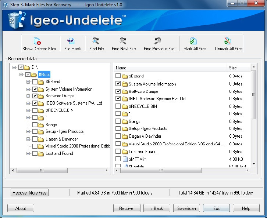Image resolution: width=267 pixels, height=218 pixels.
Task: Click Find Next File icon
Action: click(122, 41)
